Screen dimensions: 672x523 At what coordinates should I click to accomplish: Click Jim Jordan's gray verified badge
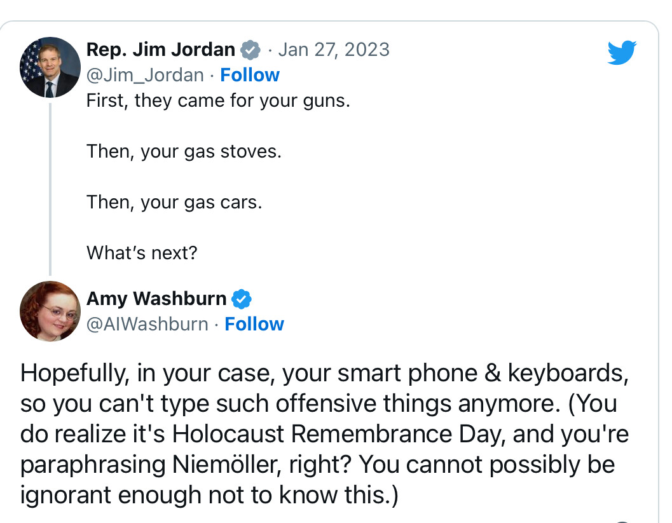pos(250,50)
